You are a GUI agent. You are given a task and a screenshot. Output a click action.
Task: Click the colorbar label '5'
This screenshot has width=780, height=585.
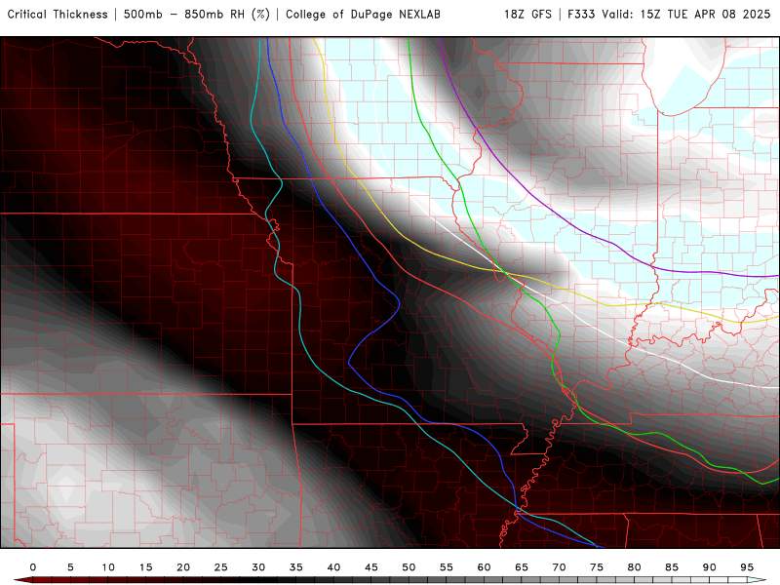[x=70, y=567]
